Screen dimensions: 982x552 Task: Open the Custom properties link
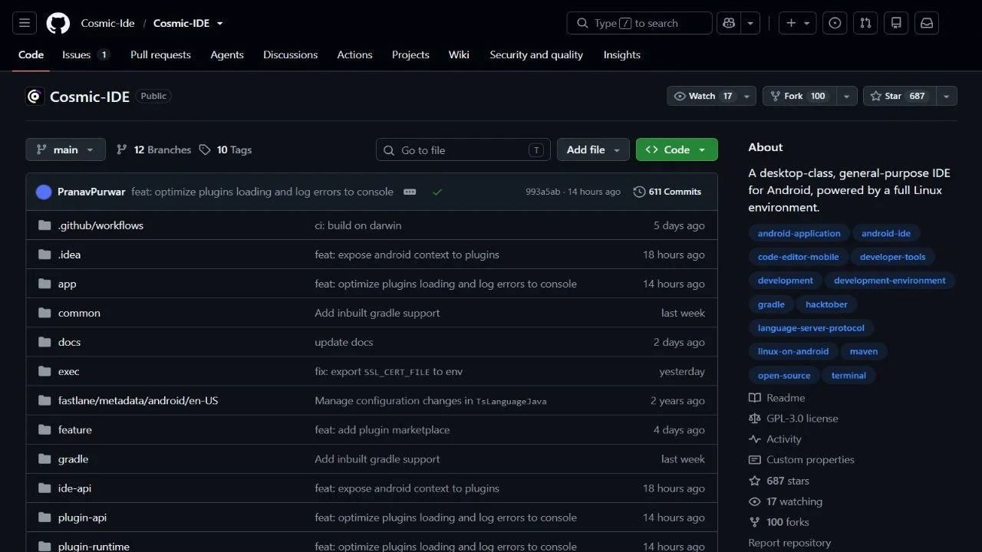(x=802, y=460)
